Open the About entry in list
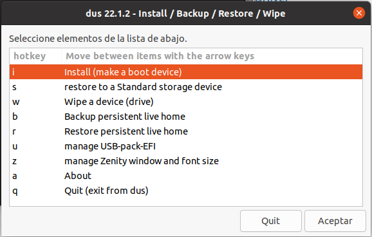This screenshot has width=372, height=237. click(186, 176)
